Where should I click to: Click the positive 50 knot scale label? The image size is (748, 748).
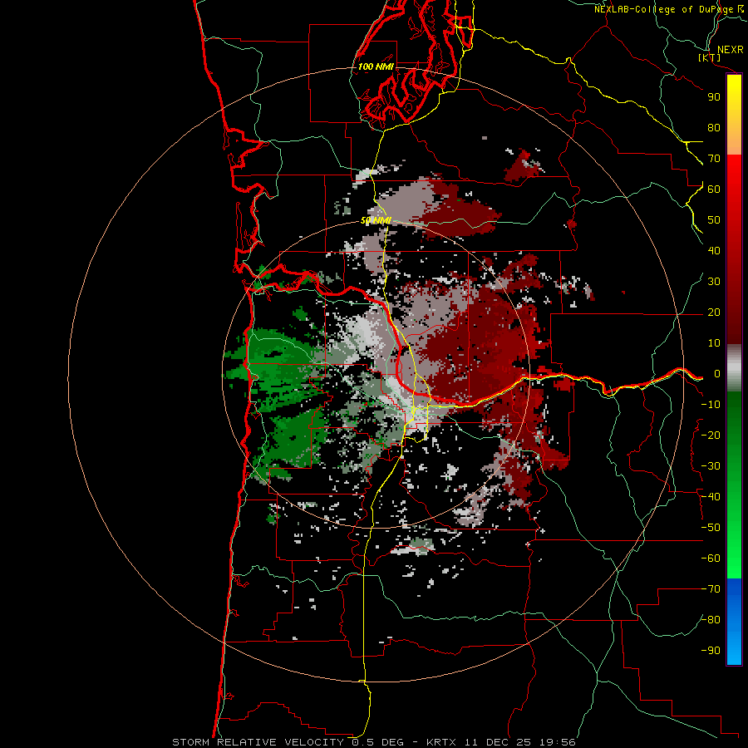pos(714,220)
